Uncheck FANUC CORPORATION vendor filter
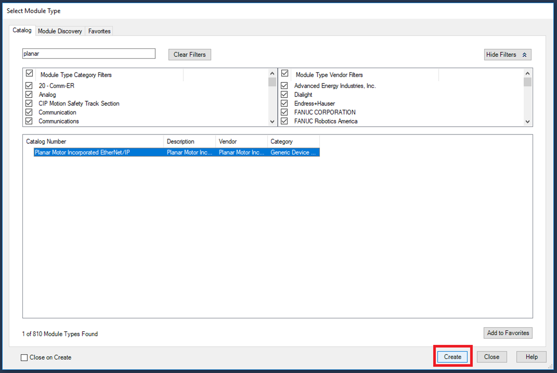The width and height of the screenshot is (557, 373). click(x=284, y=112)
